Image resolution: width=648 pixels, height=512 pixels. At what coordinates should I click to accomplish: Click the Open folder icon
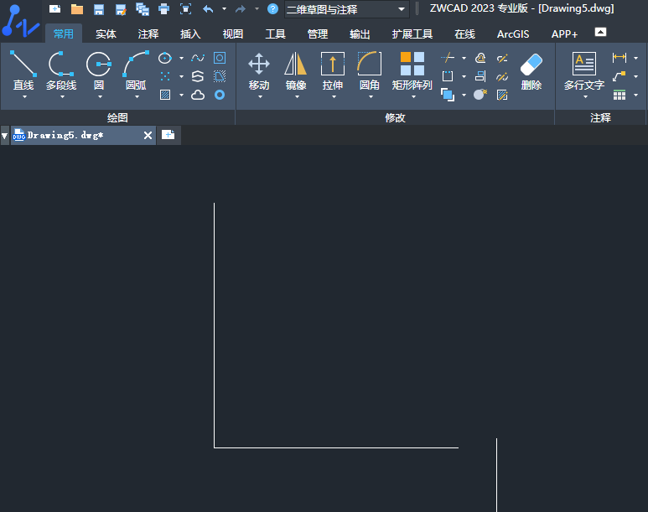(77, 9)
